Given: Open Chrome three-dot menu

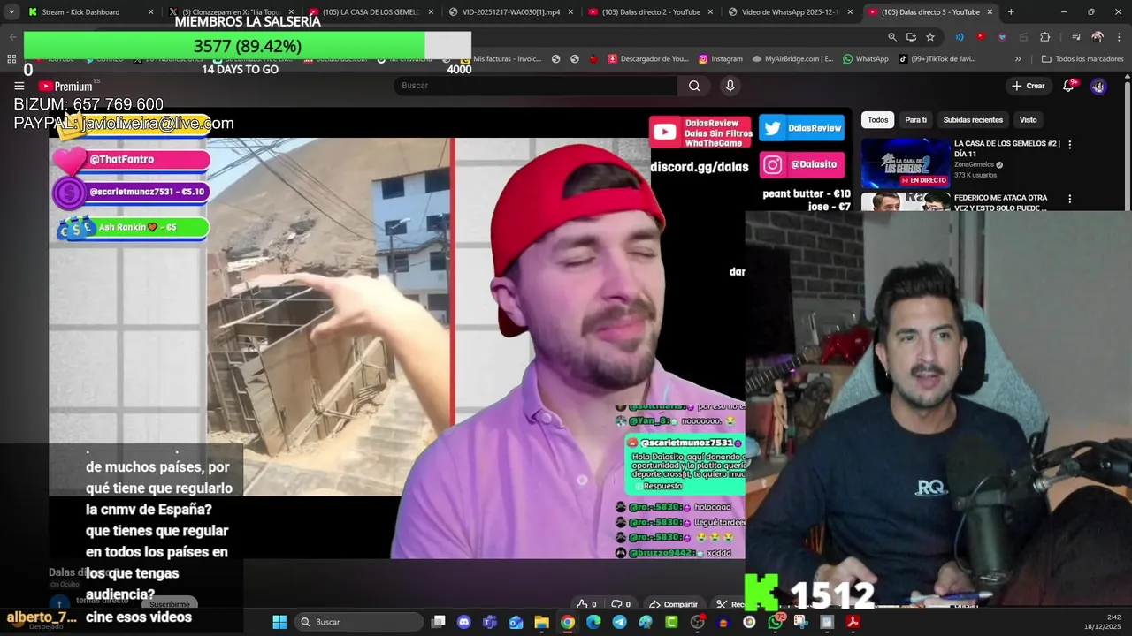Looking at the screenshot, I should point(1118,37).
